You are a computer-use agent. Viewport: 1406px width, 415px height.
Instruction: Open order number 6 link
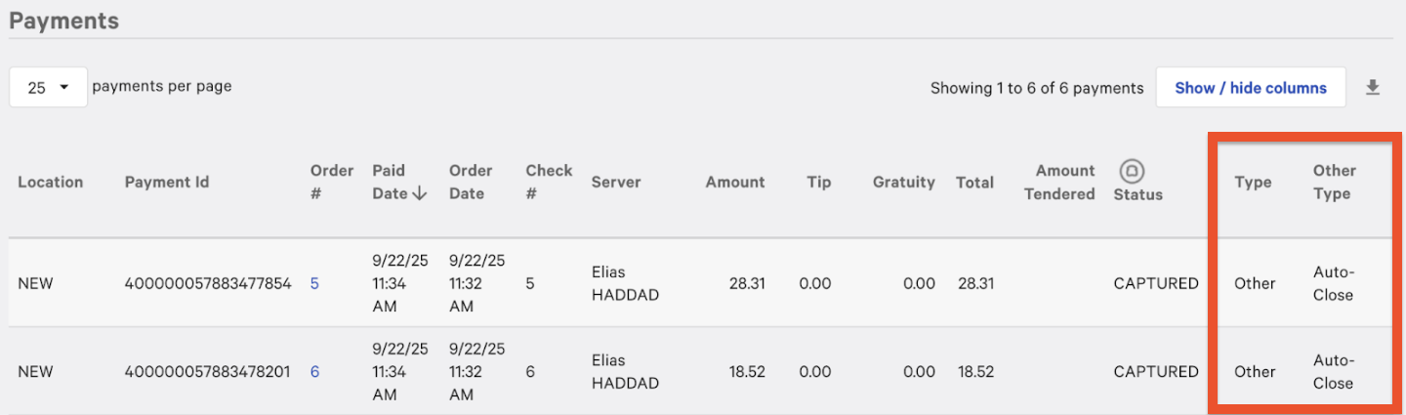[x=314, y=371]
